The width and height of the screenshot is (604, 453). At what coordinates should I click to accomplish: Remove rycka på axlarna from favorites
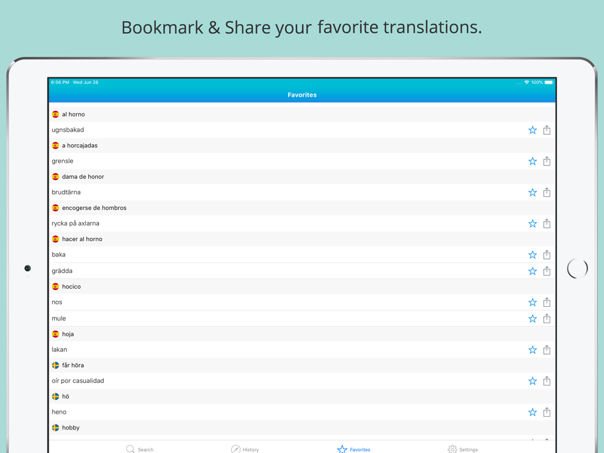tap(532, 223)
